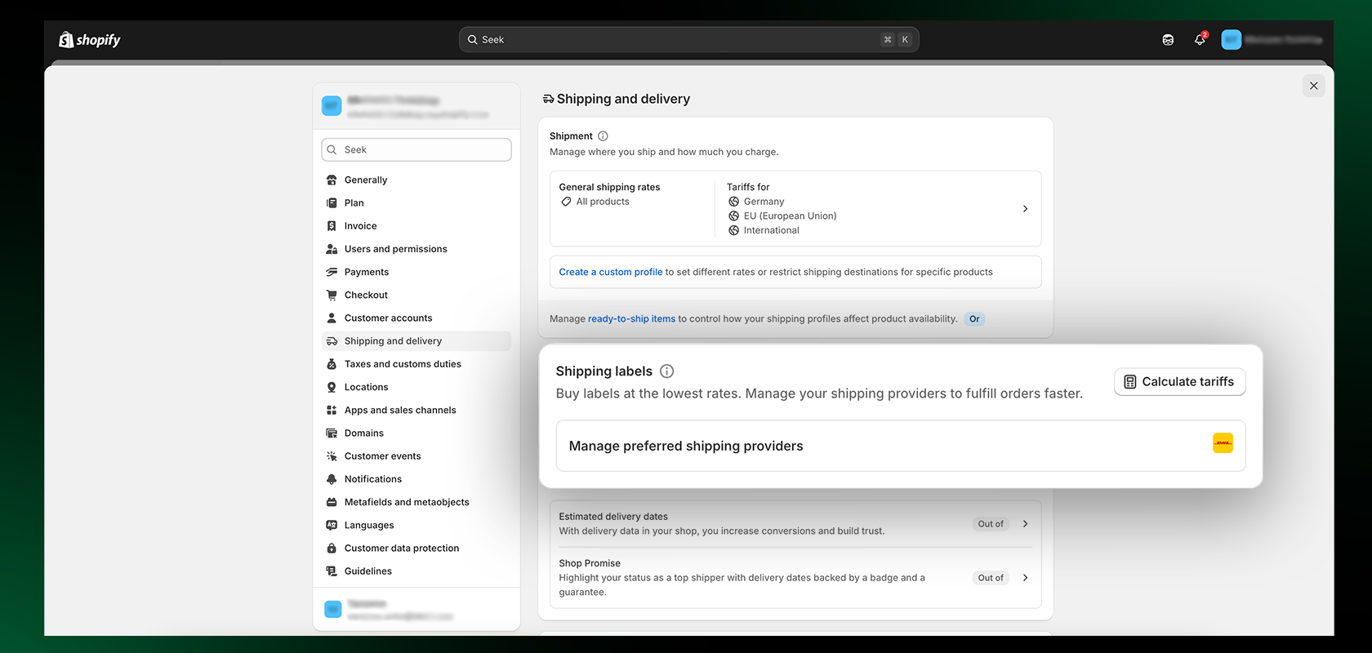
Task: Click Create a custom profile link
Action: click(x=610, y=272)
